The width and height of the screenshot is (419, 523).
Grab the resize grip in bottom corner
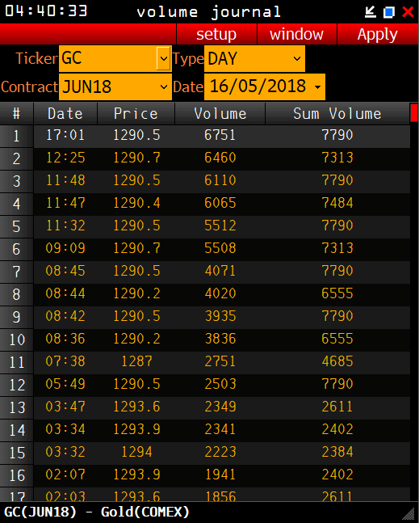coord(409,514)
